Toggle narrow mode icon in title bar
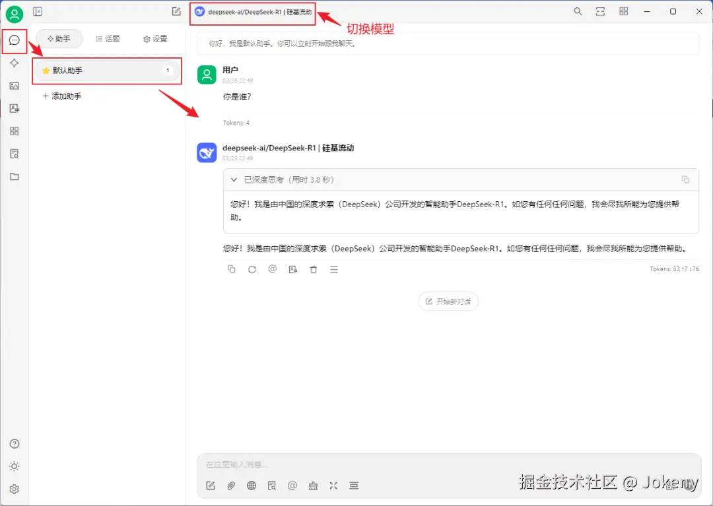 (x=600, y=11)
